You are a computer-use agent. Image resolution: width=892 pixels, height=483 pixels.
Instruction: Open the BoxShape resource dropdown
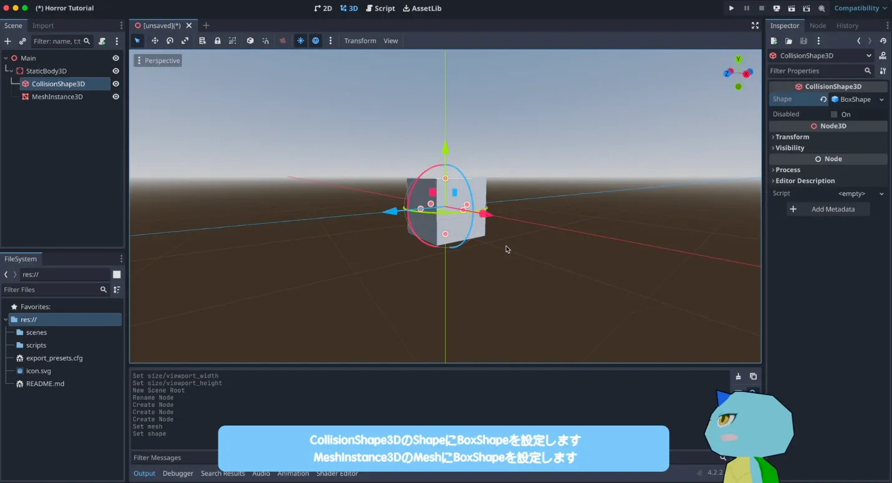[x=881, y=99]
